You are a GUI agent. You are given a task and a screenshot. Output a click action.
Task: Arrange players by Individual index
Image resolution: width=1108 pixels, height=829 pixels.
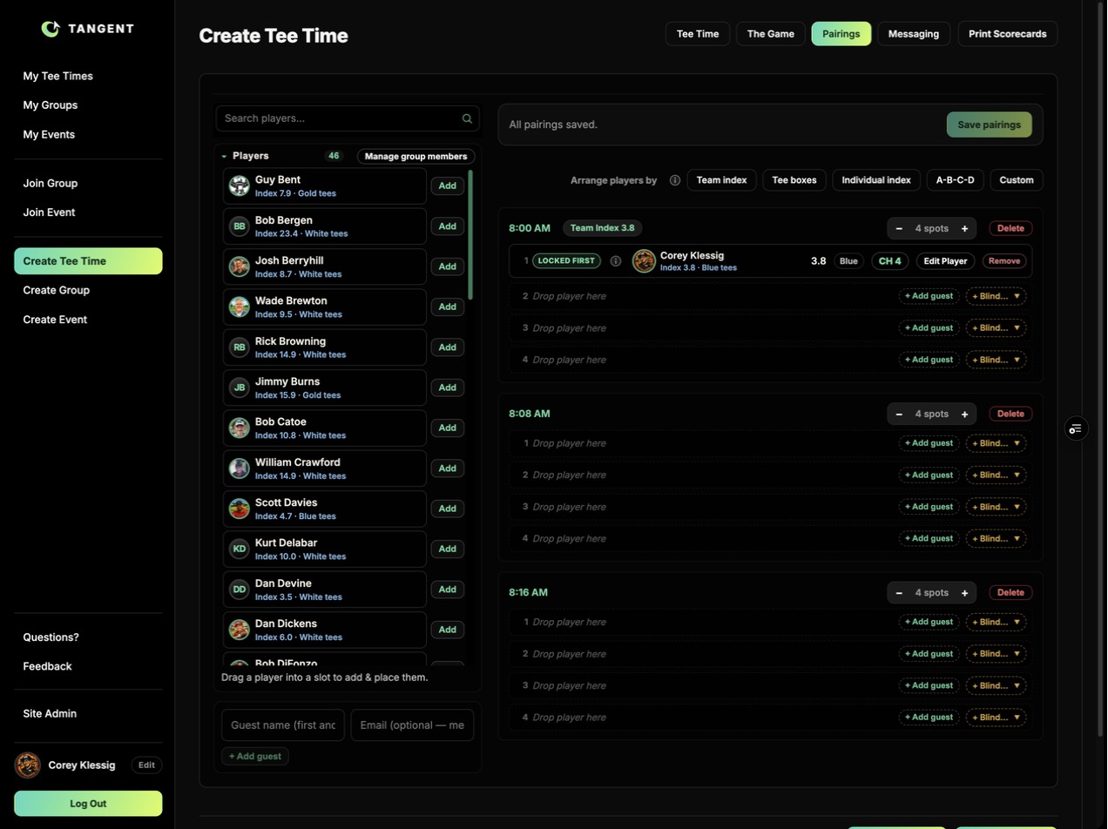[876, 180]
